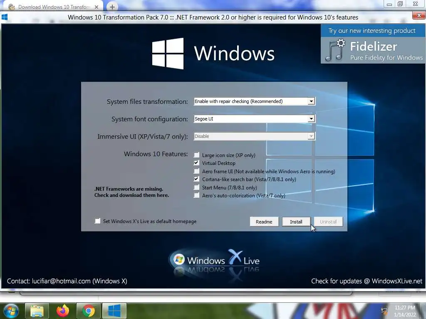Click the Uninstall button
This screenshot has width=426, height=319.
tap(328, 222)
